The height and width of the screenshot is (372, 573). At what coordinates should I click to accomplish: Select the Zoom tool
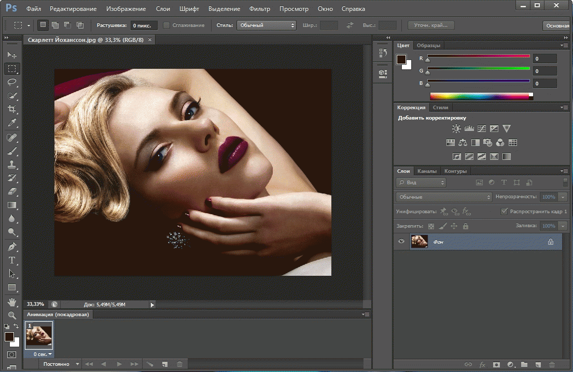point(12,316)
